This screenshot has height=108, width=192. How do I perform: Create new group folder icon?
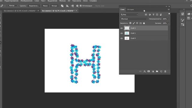point(157,71)
